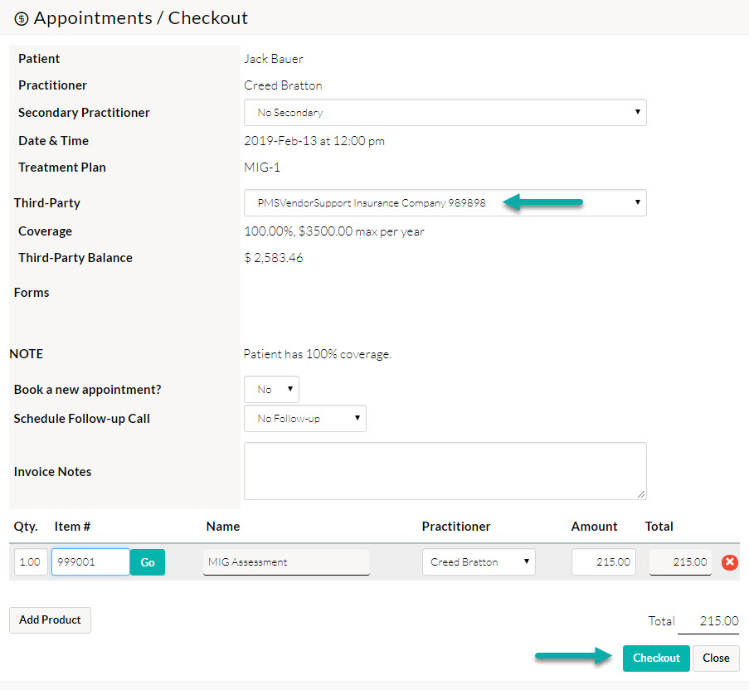Click the practitioner name Creed Bratton text
This screenshot has height=690, width=749.
click(x=284, y=85)
